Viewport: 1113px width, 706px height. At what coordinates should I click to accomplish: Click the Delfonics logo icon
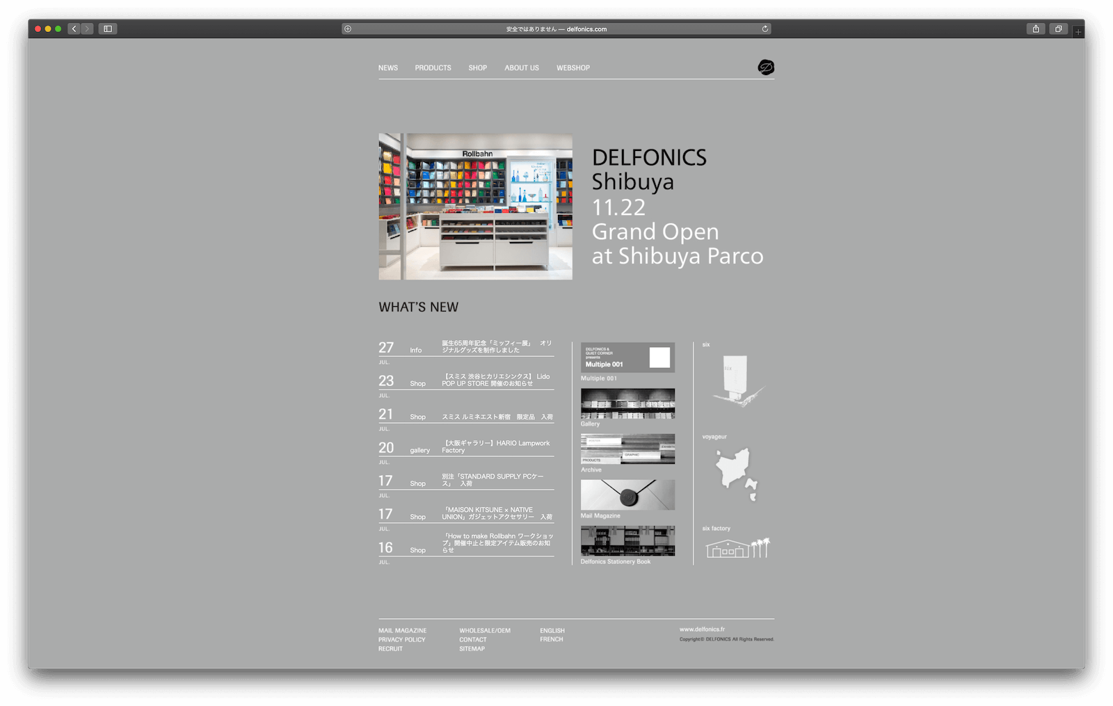point(765,67)
